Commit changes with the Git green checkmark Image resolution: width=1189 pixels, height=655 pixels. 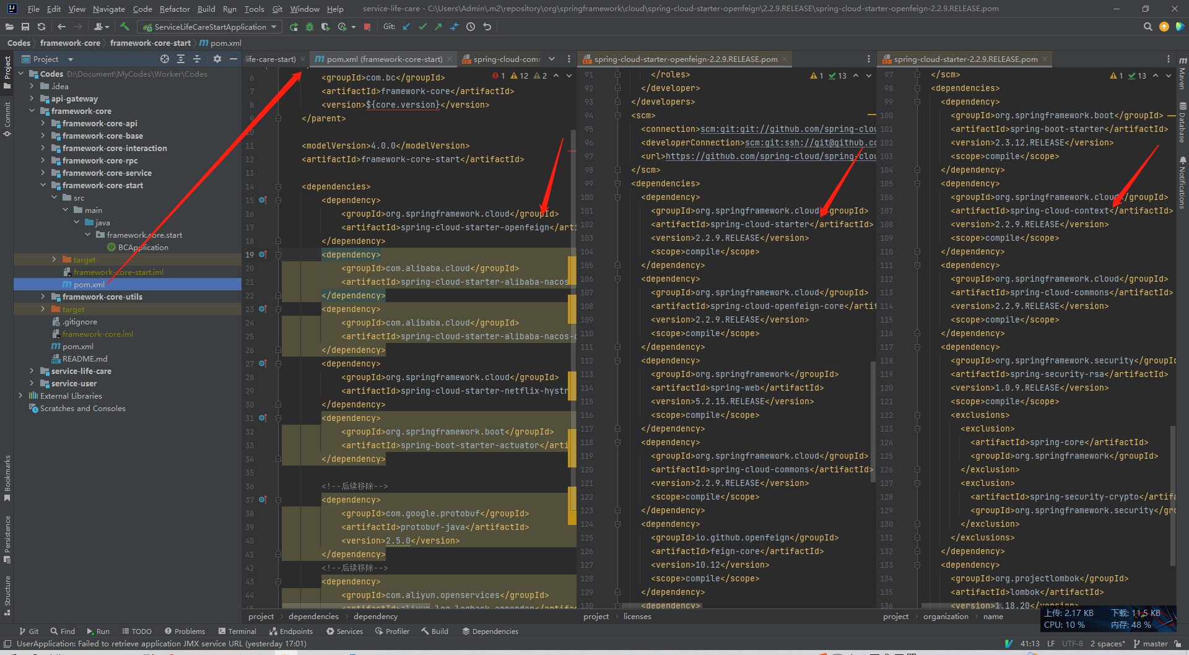click(422, 27)
